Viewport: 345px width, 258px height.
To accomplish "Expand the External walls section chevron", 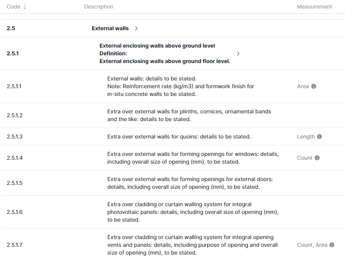I will click(x=136, y=28).
